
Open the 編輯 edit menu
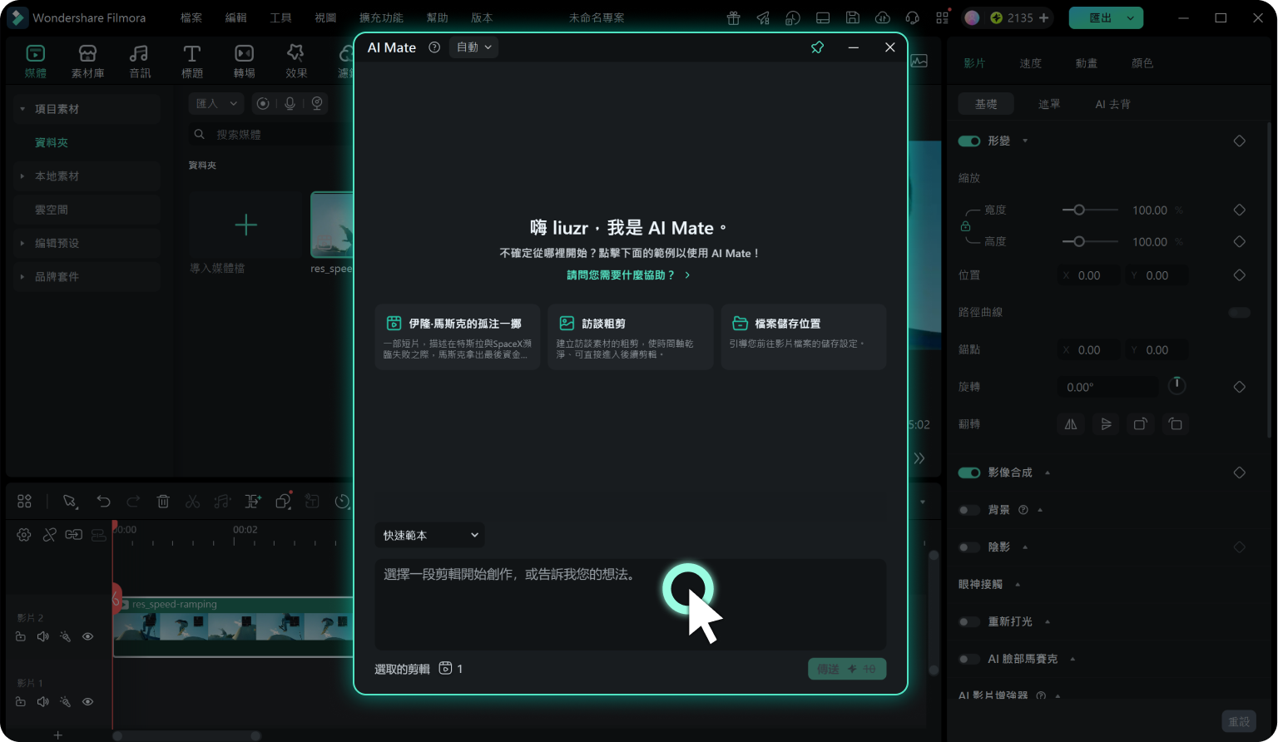236,17
